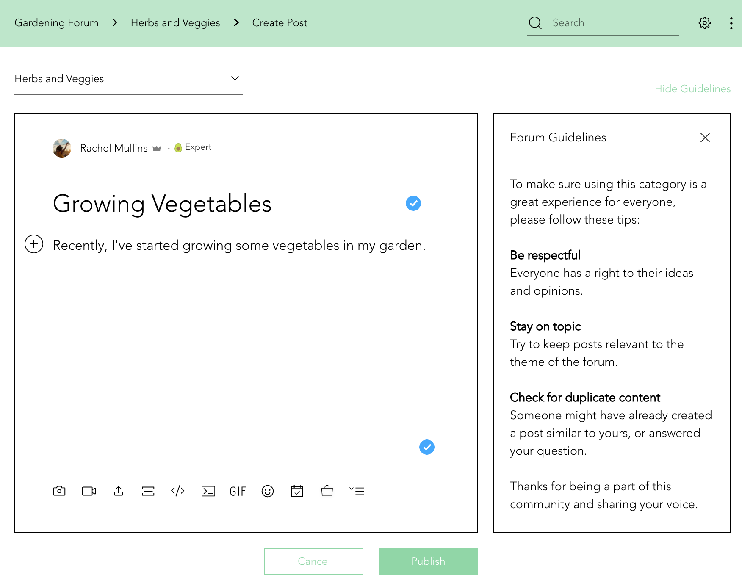Click Rachel Mullins' profile avatar
The width and height of the screenshot is (742, 586).
point(62,148)
